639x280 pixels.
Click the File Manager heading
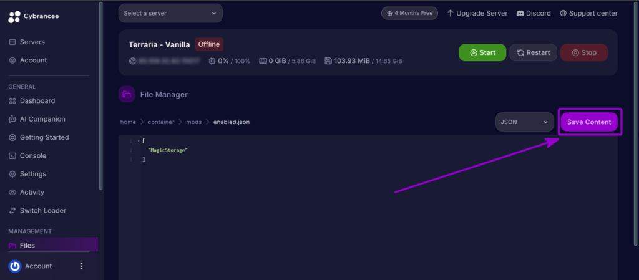pos(164,94)
